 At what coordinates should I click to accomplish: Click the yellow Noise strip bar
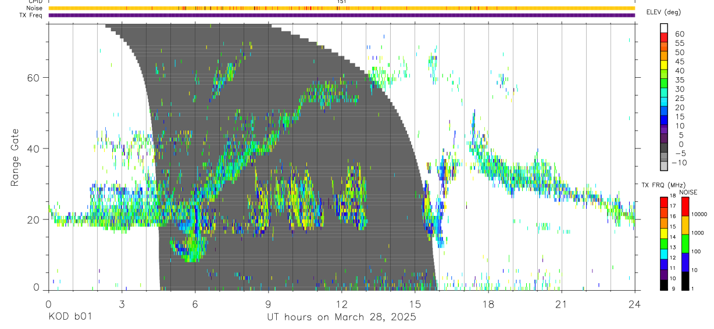(x=341, y=8)
